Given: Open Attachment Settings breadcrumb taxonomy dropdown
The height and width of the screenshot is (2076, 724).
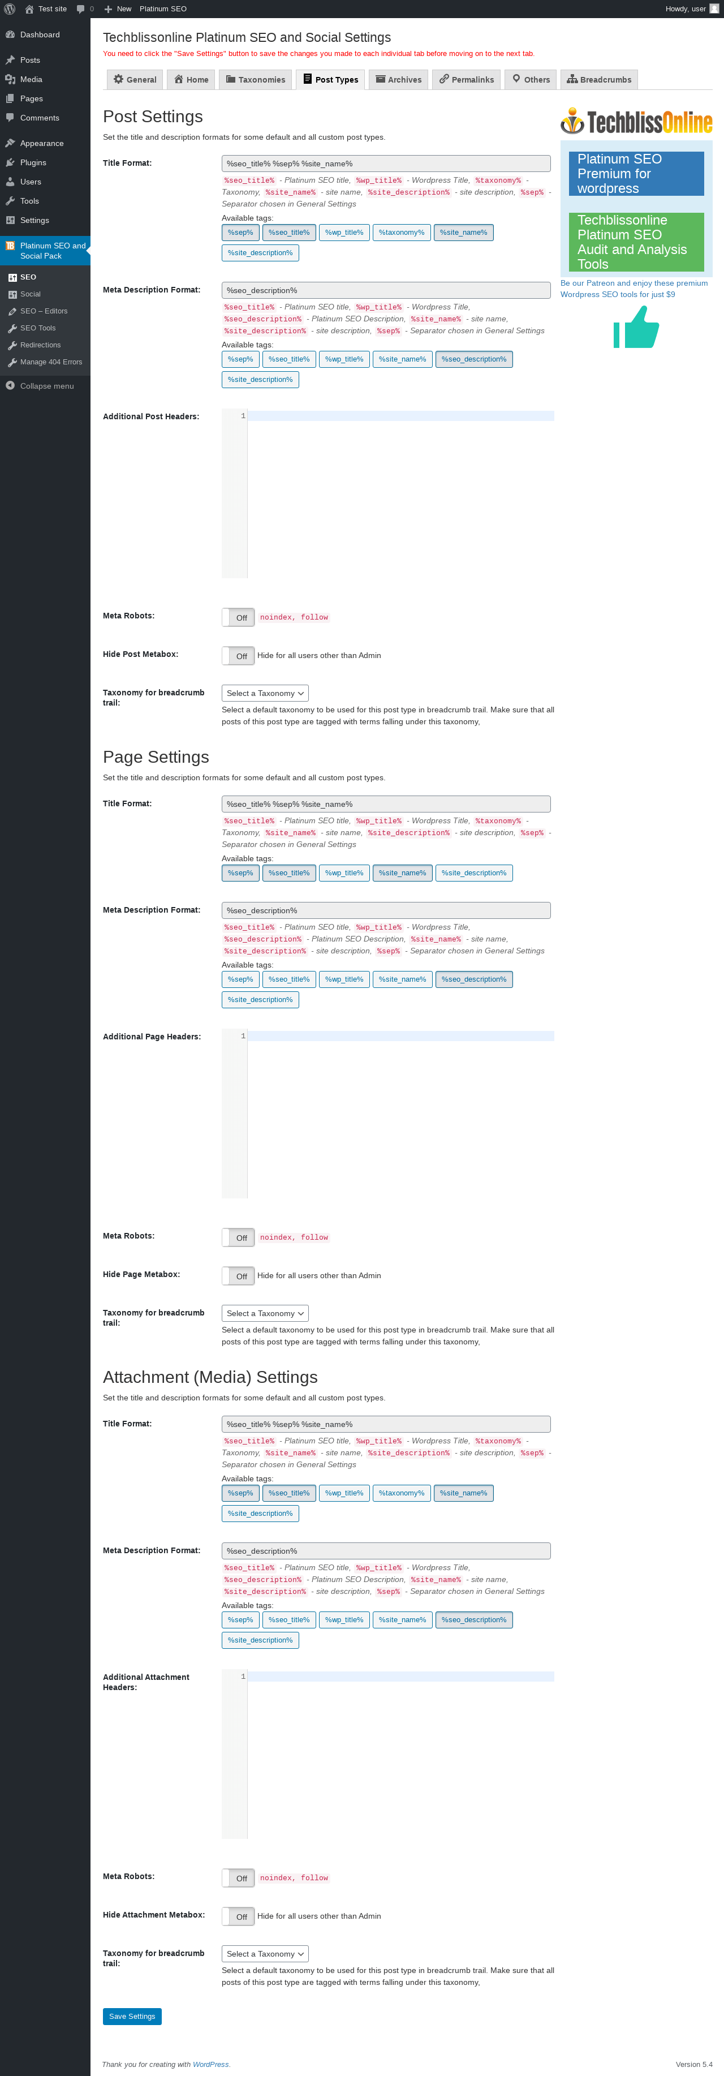Looking at the screenshot, I should pos(265,1954).
